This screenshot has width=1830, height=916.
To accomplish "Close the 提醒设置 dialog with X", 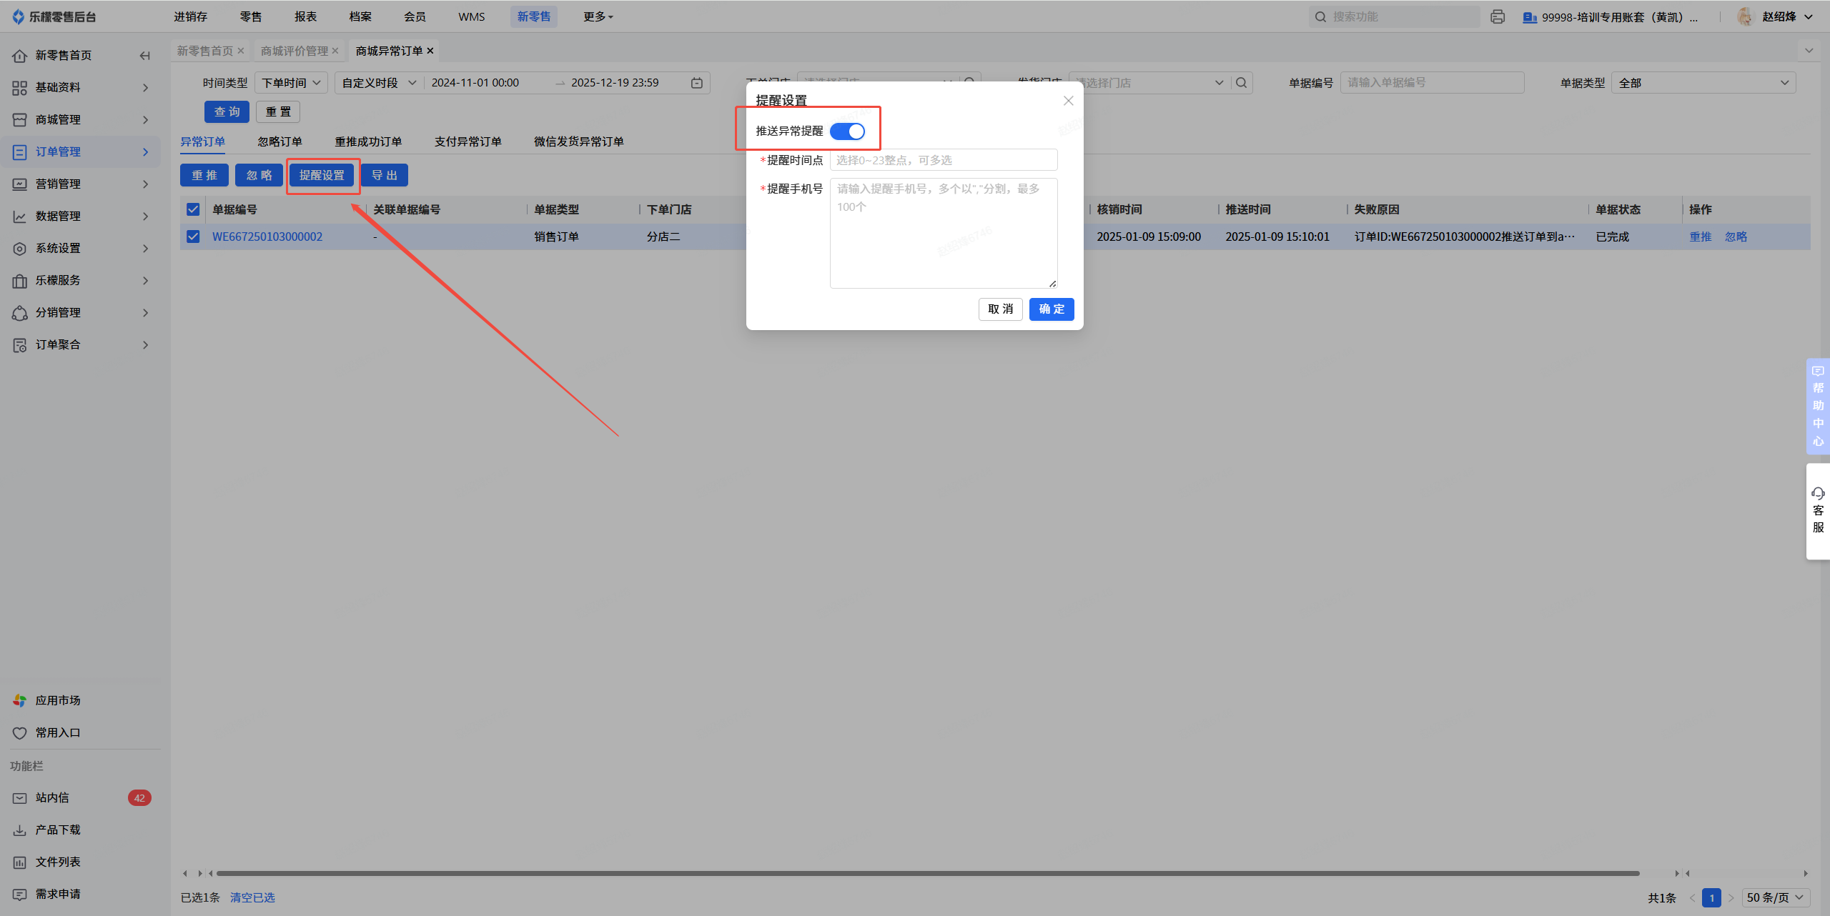I will pyautogui.click(x=1068, y=101).
